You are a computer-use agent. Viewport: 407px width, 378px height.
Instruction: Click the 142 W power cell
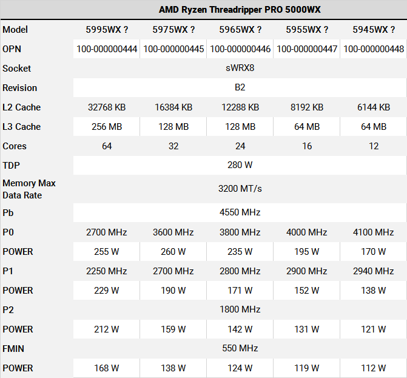coord(240,329)
